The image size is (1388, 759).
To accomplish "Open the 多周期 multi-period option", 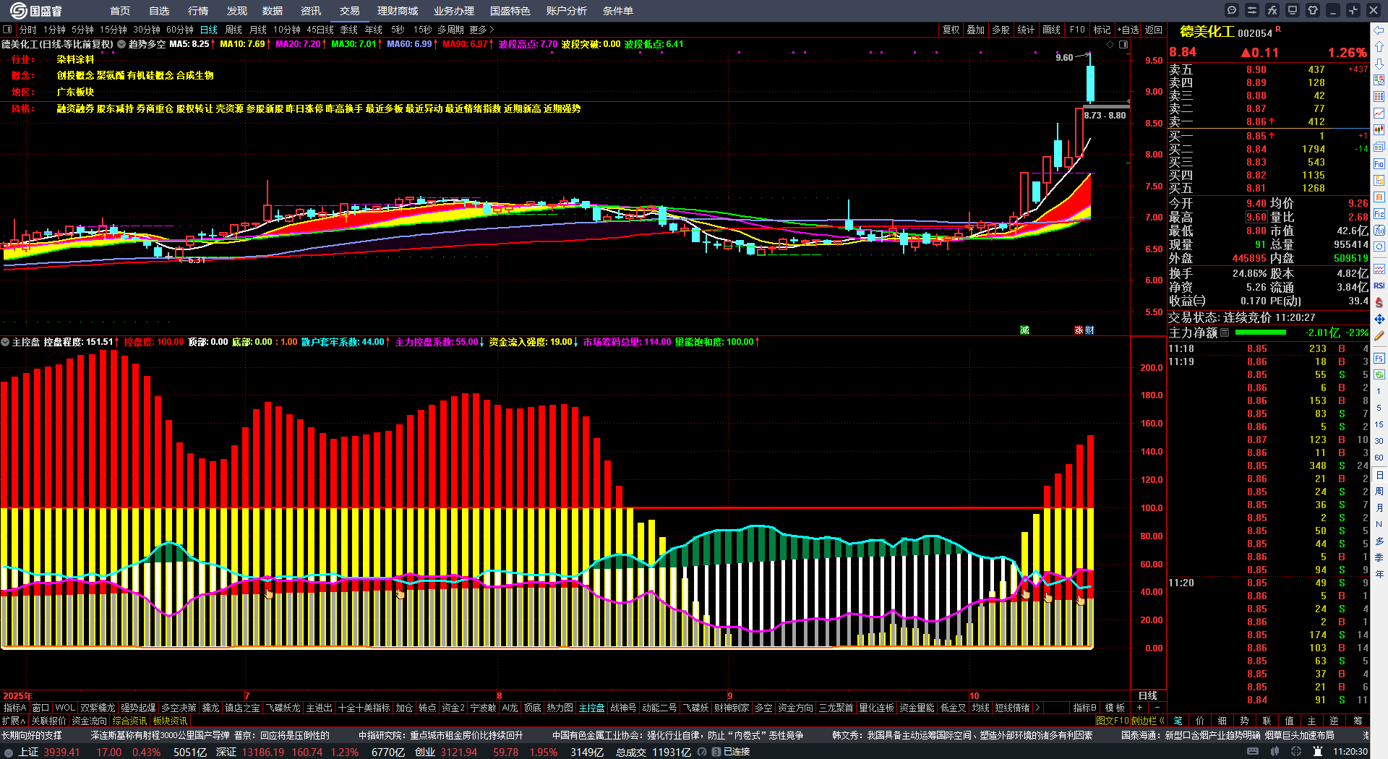I will 450,30.
